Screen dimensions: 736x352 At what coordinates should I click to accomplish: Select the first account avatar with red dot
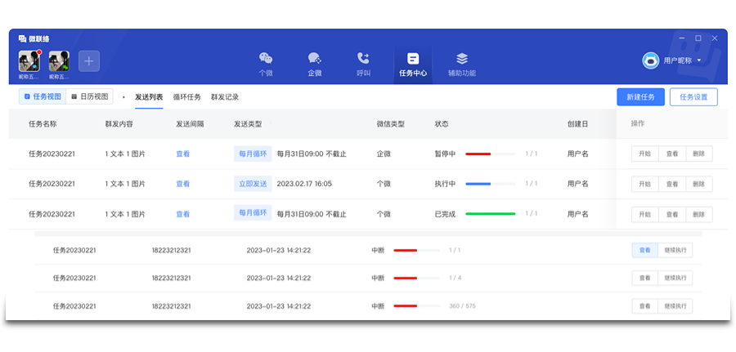coord(29,60)
